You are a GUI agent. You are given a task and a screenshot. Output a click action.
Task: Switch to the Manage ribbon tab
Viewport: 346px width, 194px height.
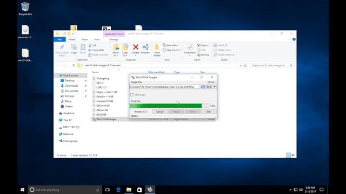(x=114, y=39)
